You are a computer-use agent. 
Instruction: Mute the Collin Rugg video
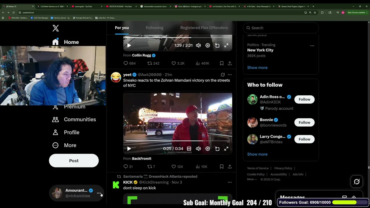[x=198, y=45]
